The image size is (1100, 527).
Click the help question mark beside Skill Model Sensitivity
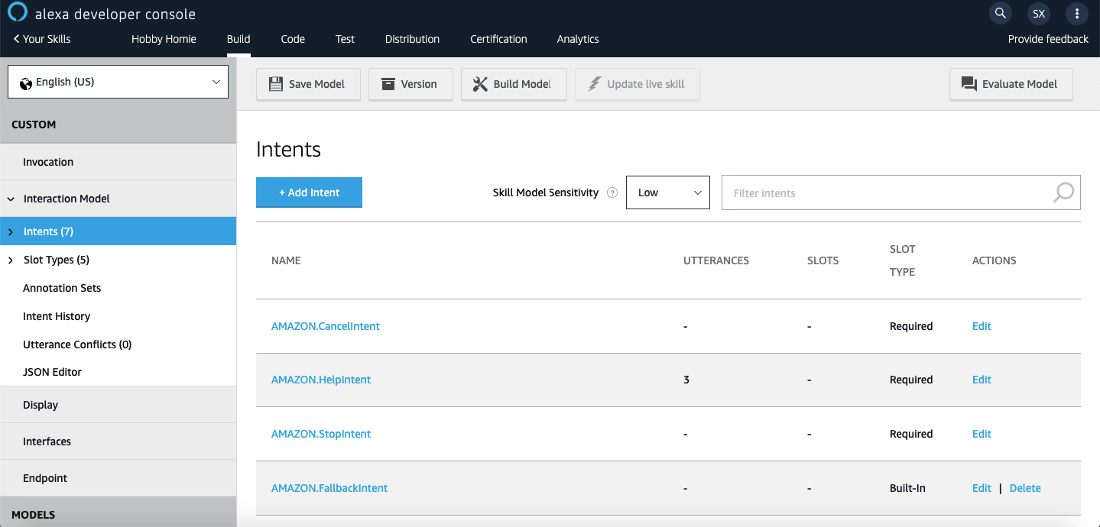click(612, 192)
